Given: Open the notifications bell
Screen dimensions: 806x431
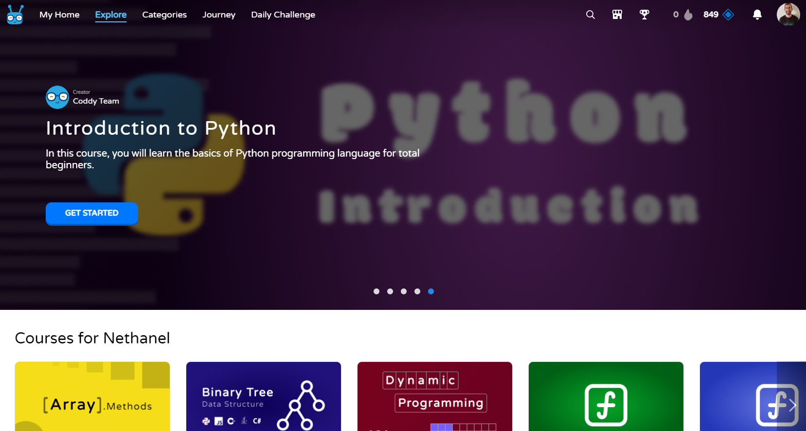Looking at the screenshot, I should 757,15.
